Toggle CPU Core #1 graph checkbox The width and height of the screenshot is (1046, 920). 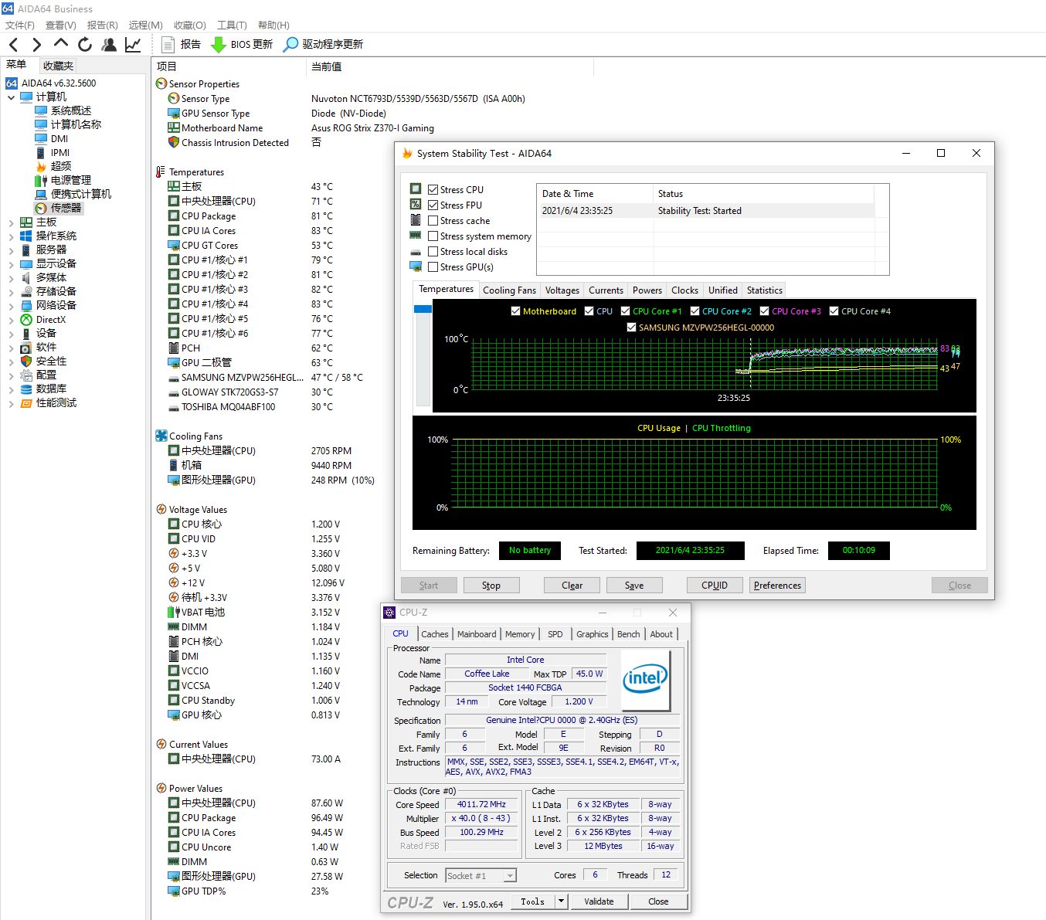point(625,311)
